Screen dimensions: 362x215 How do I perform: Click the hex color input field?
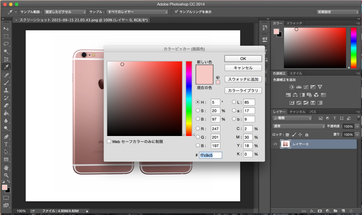[210, 155]
